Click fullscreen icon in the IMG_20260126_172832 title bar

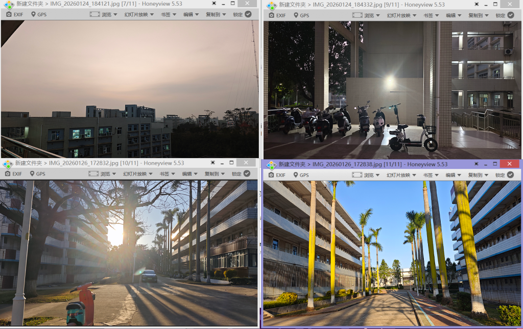(213, 163)
